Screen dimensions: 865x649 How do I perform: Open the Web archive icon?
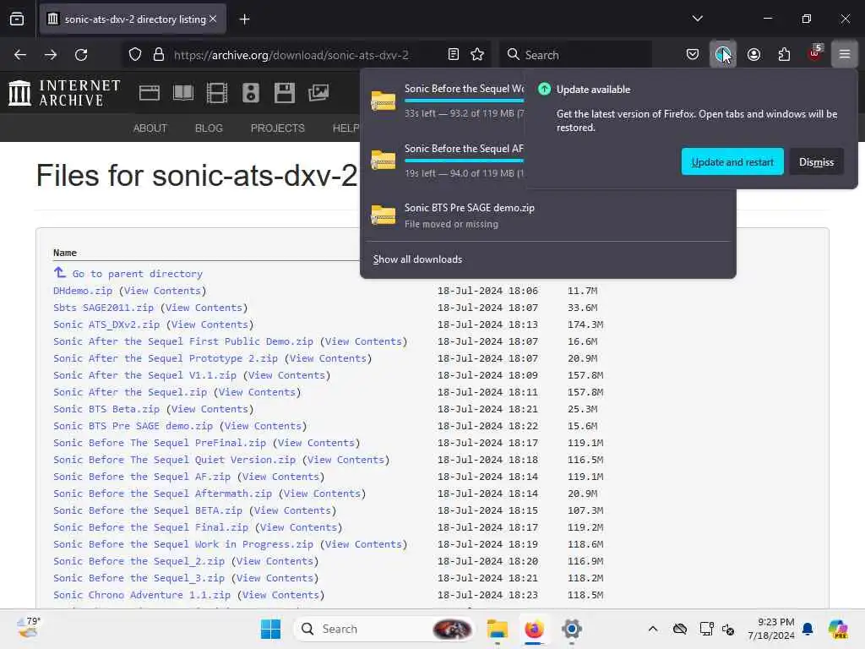coord(149,93)
